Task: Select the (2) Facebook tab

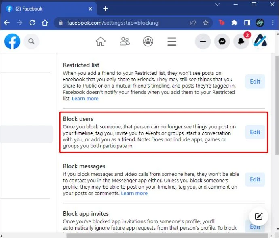Action: tap(49, 9)
